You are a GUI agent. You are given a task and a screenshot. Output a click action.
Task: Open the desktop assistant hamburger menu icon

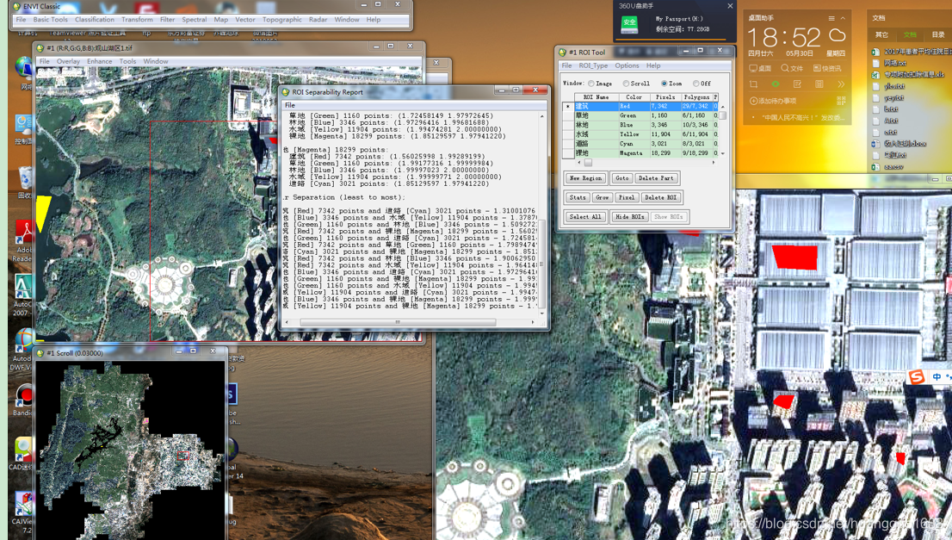831,18
